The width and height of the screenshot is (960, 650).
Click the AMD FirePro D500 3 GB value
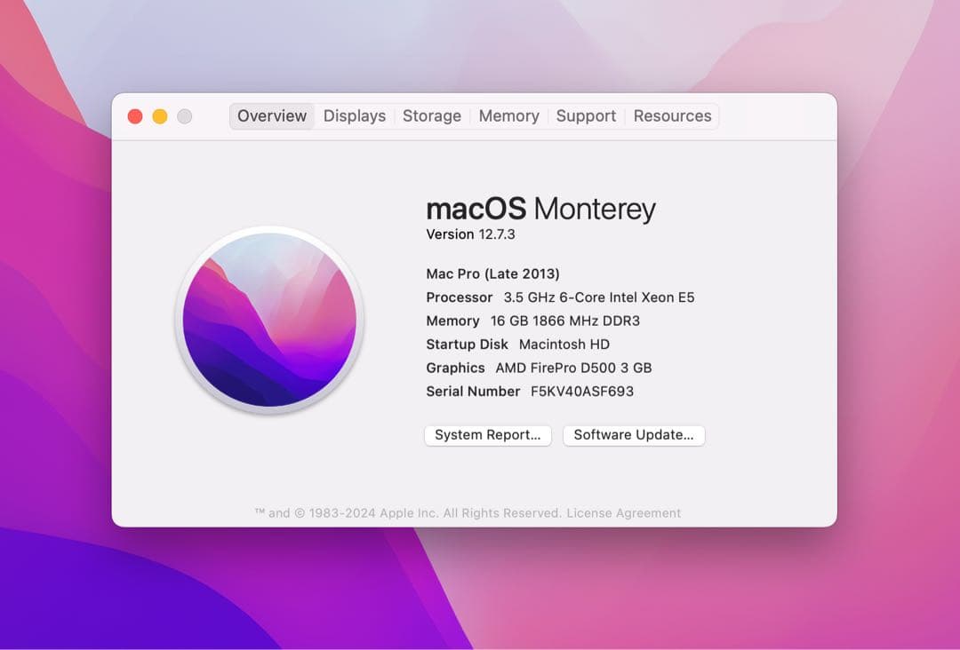pos(573,369)
